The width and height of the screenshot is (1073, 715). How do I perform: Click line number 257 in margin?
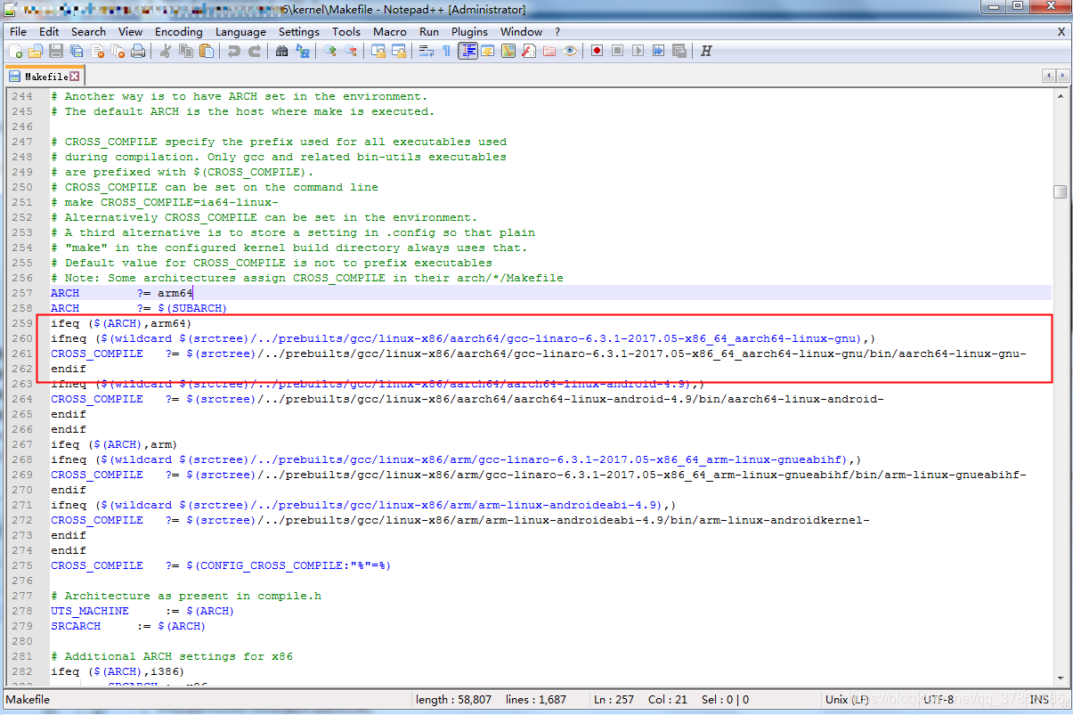pyautogui.click(x=22, y=293)
